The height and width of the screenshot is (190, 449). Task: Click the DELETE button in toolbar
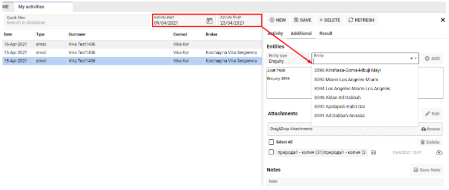tap(330, 20)
